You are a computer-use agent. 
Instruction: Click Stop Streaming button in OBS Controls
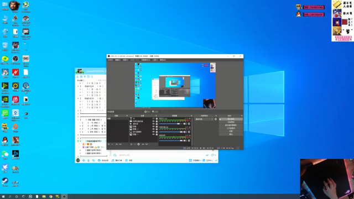(x=231, y=119)
